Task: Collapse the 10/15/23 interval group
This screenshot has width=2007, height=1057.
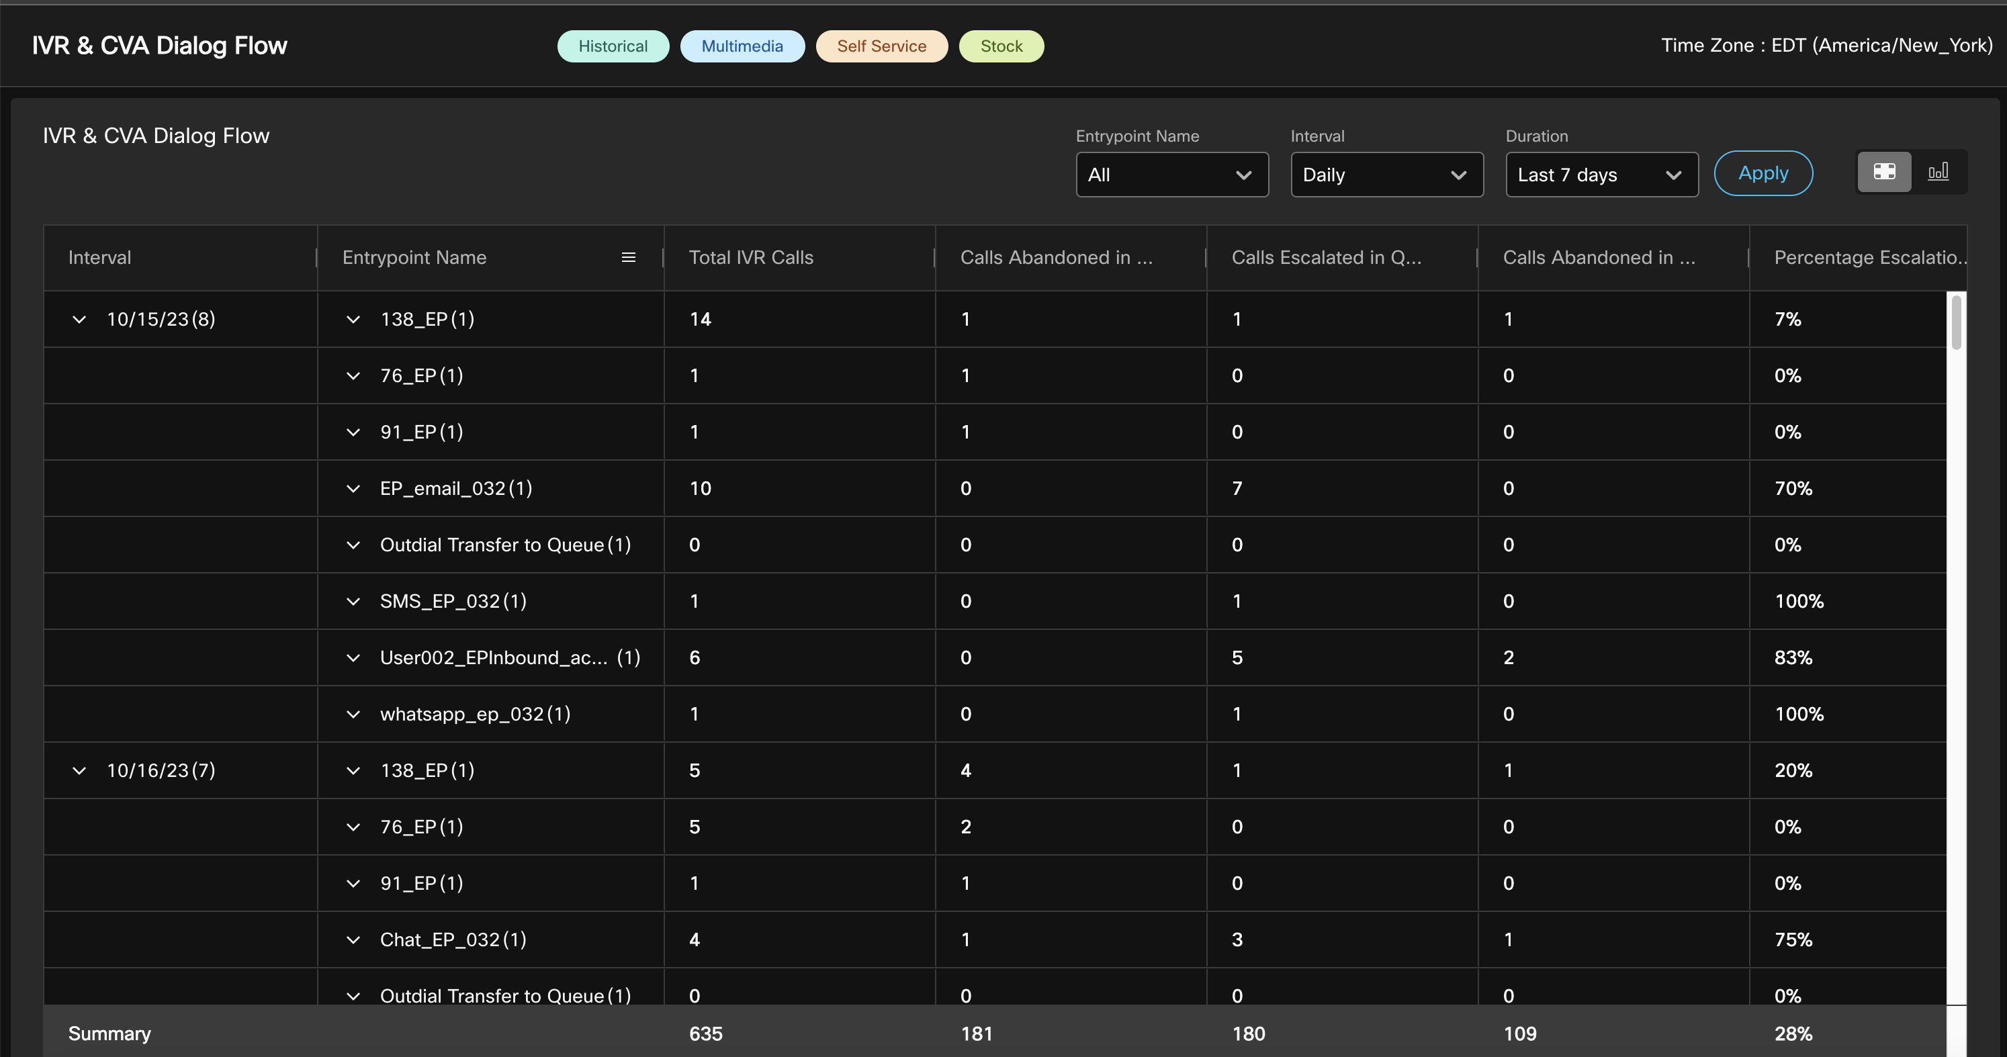Action: click(79, 320)
